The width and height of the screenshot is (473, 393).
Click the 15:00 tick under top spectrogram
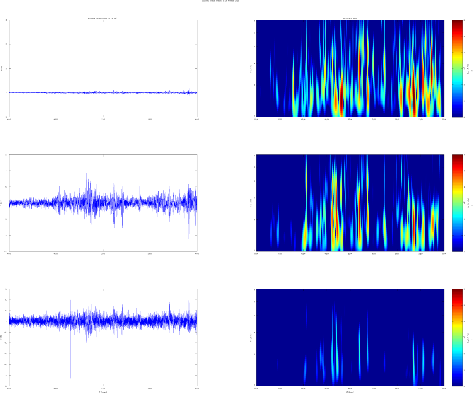pyautogui.click(x=374, y=119)
